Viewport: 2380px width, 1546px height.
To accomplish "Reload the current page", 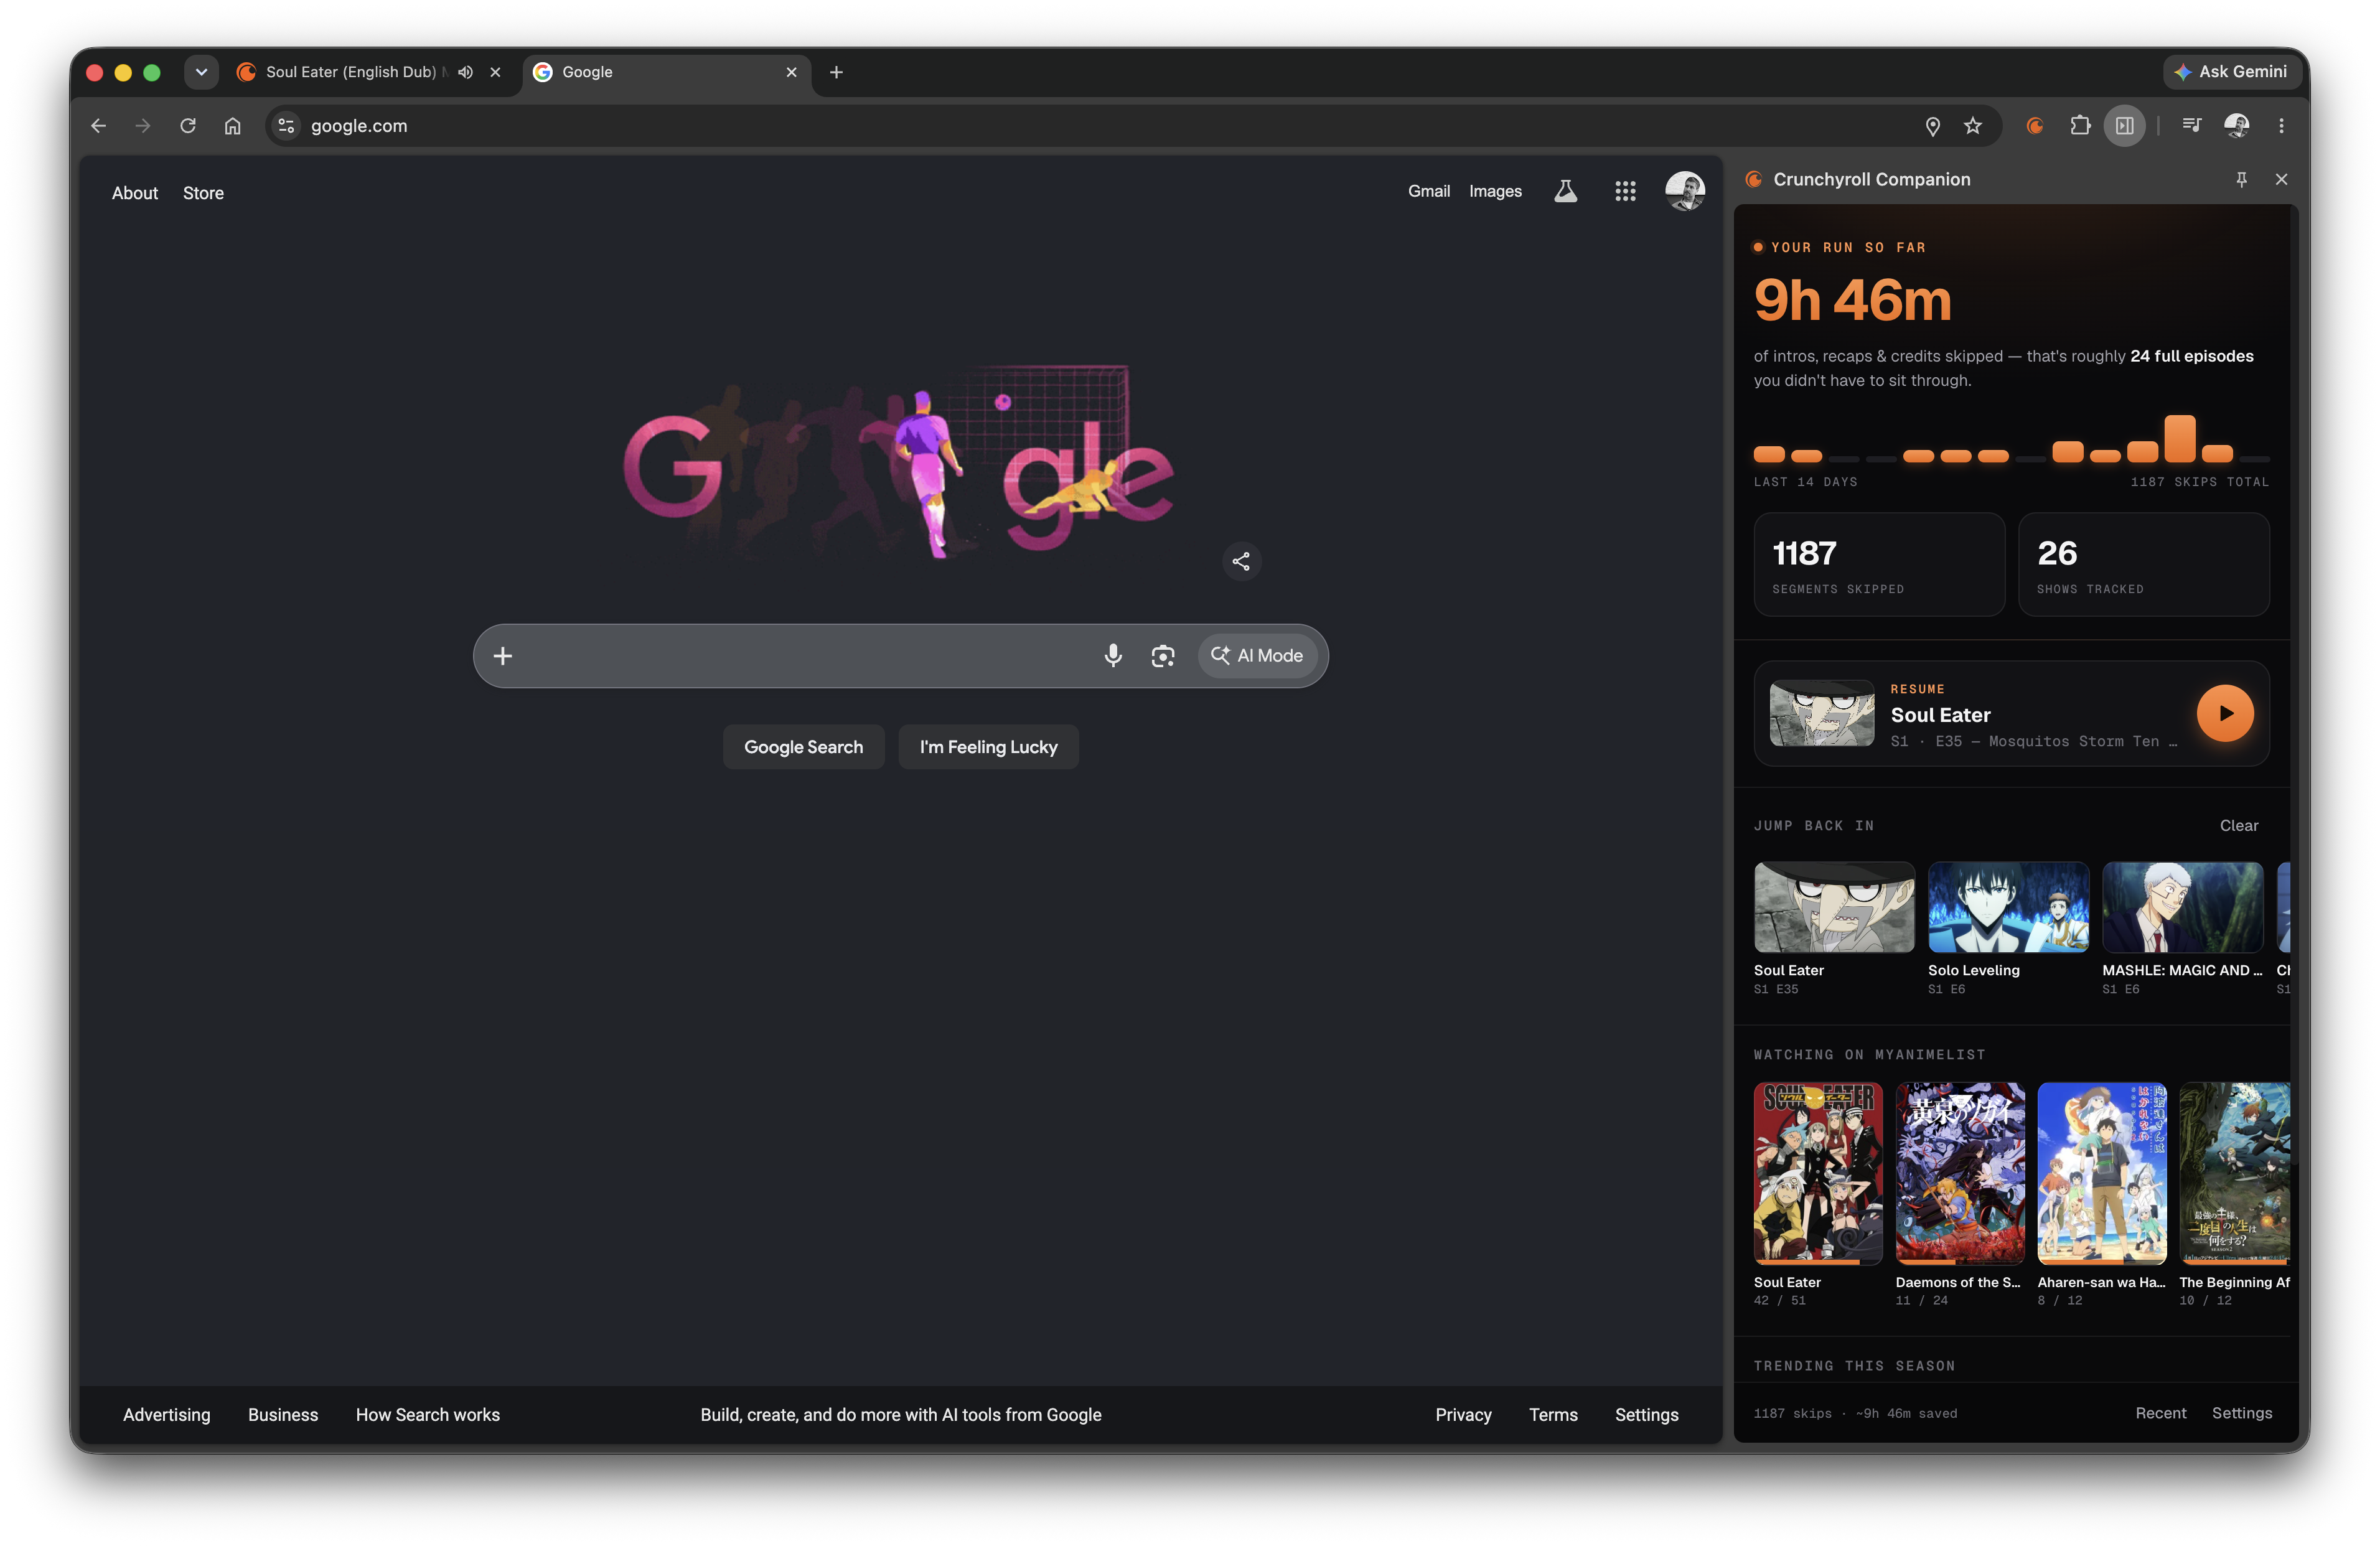I will tap(188, 126).
